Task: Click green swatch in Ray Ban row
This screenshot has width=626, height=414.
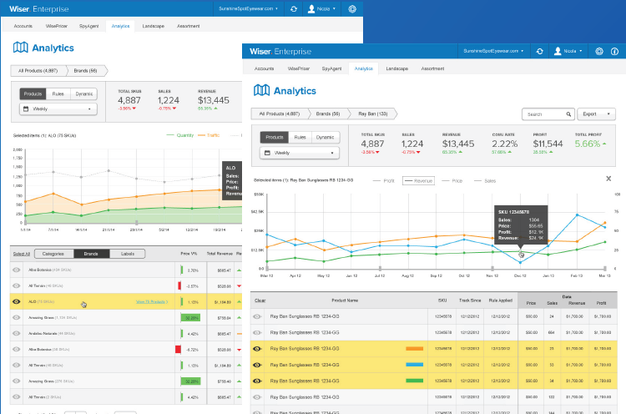Action: (414, 381)
